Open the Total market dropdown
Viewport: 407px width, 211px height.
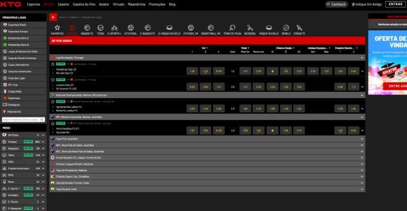tap(245, 48)
